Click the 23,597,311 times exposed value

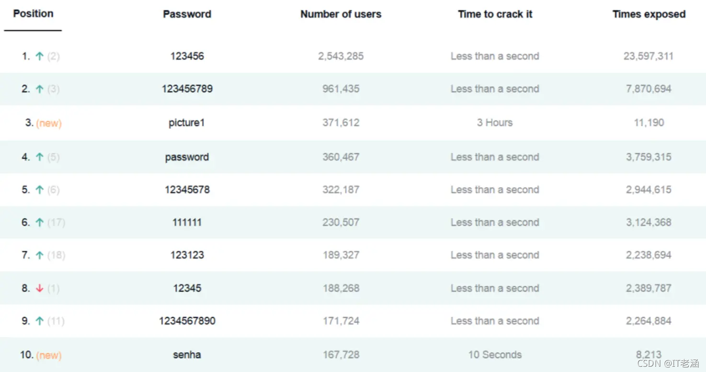649,56
